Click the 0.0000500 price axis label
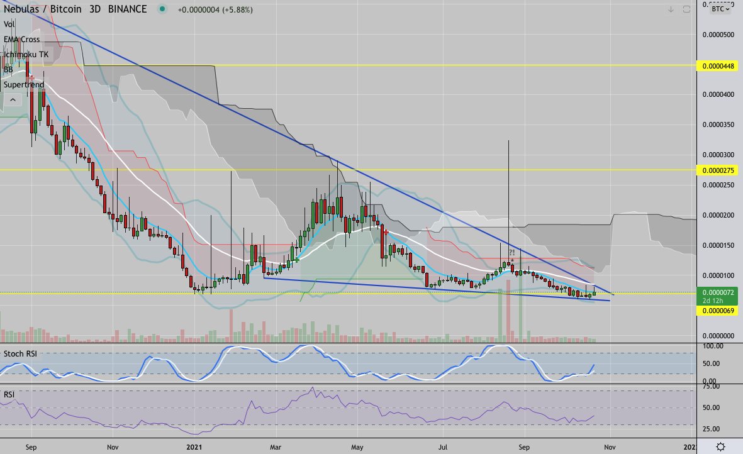The width and height of the screenshot is (743, 454). 718,35
